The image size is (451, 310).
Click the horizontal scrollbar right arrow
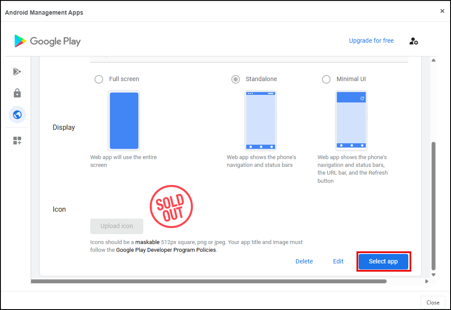click(427, 282)
